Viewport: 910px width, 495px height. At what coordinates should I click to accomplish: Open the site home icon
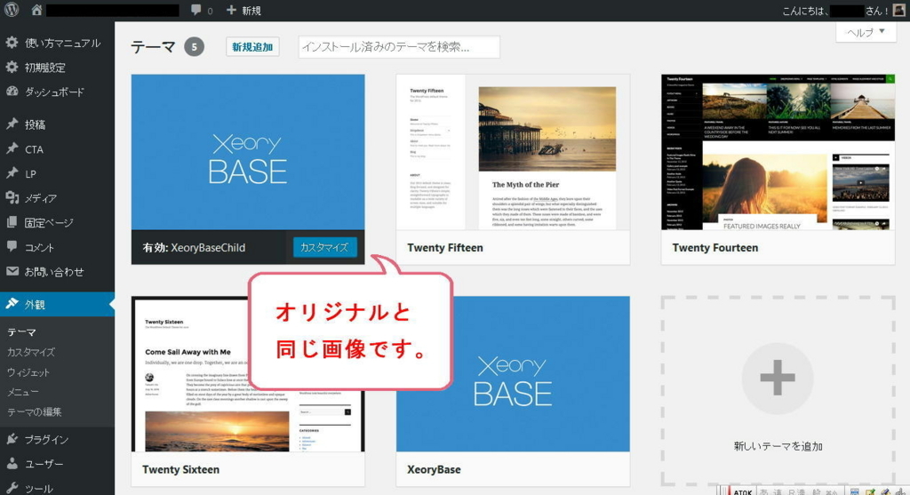point(36,10)
